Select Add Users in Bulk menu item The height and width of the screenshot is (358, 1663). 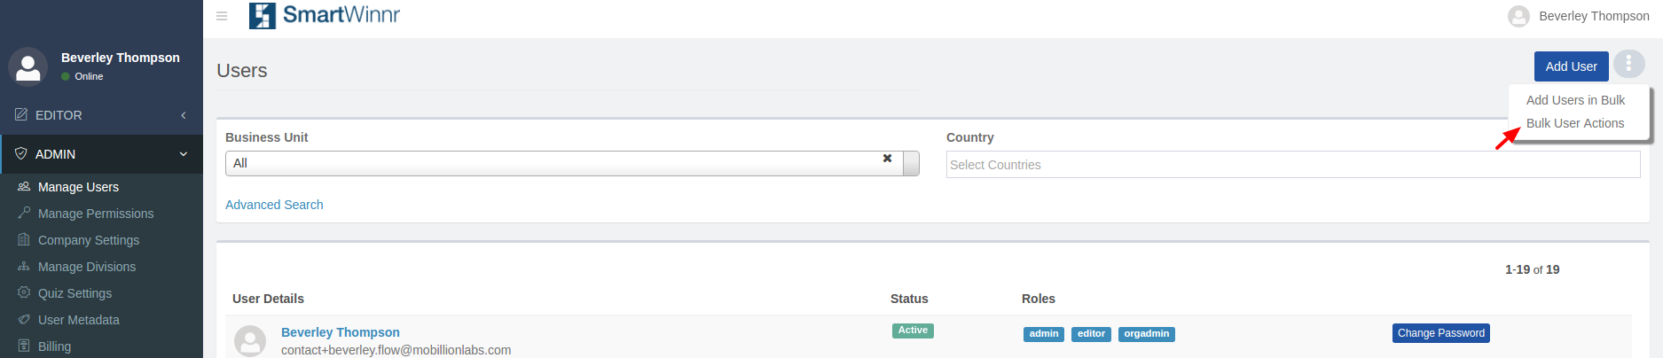pos(1575,100)
